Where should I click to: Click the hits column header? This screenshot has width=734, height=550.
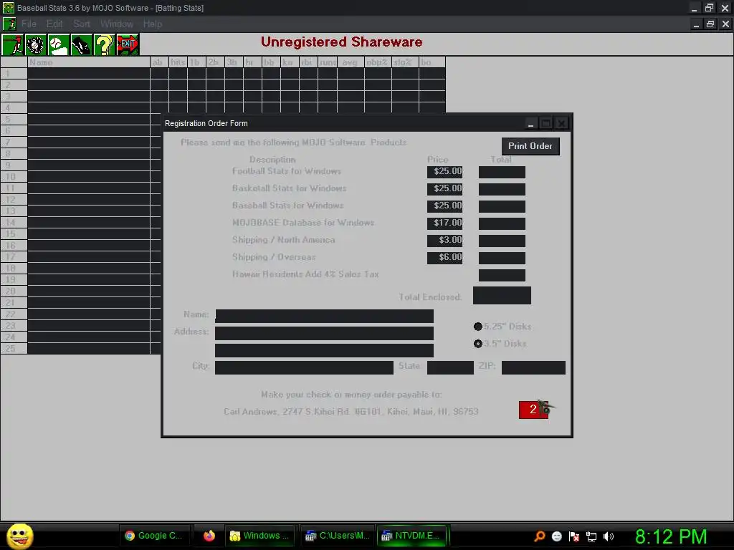coord(178,62)
